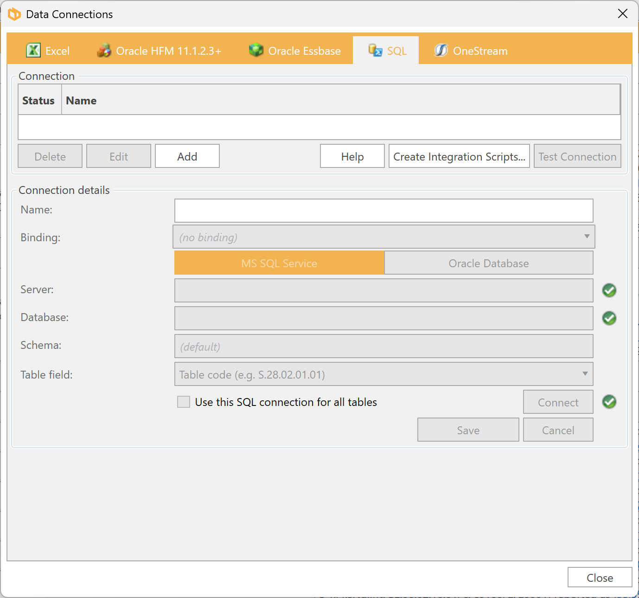Enable 'Use this SQL connection for all tables'
639x598 pixels.
tap(184, 402)
